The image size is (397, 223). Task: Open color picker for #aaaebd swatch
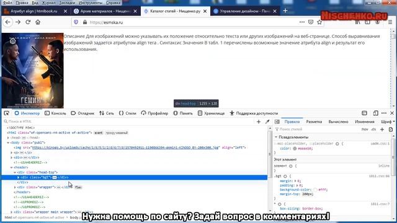pyautogui.click(x=295, y=149)
